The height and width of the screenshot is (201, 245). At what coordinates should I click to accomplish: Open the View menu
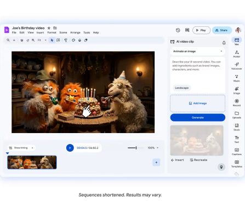click(31, 32)
